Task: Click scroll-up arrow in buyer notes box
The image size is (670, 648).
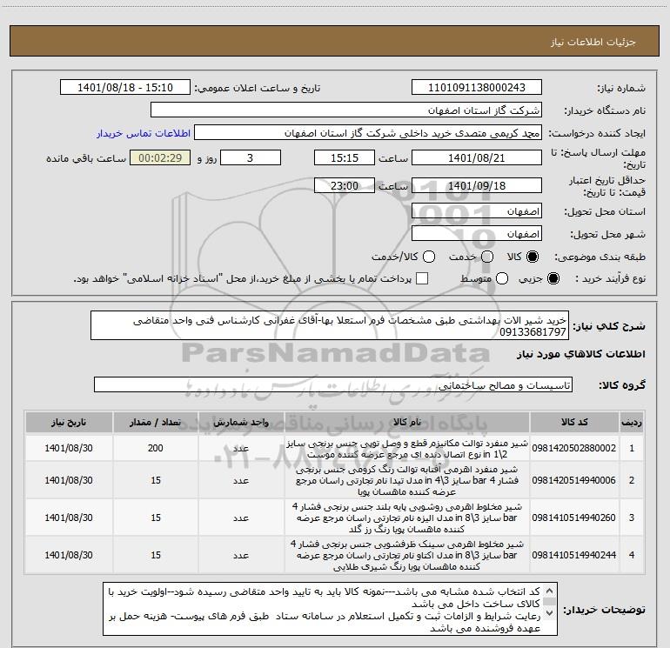Action: click(550, 591)
